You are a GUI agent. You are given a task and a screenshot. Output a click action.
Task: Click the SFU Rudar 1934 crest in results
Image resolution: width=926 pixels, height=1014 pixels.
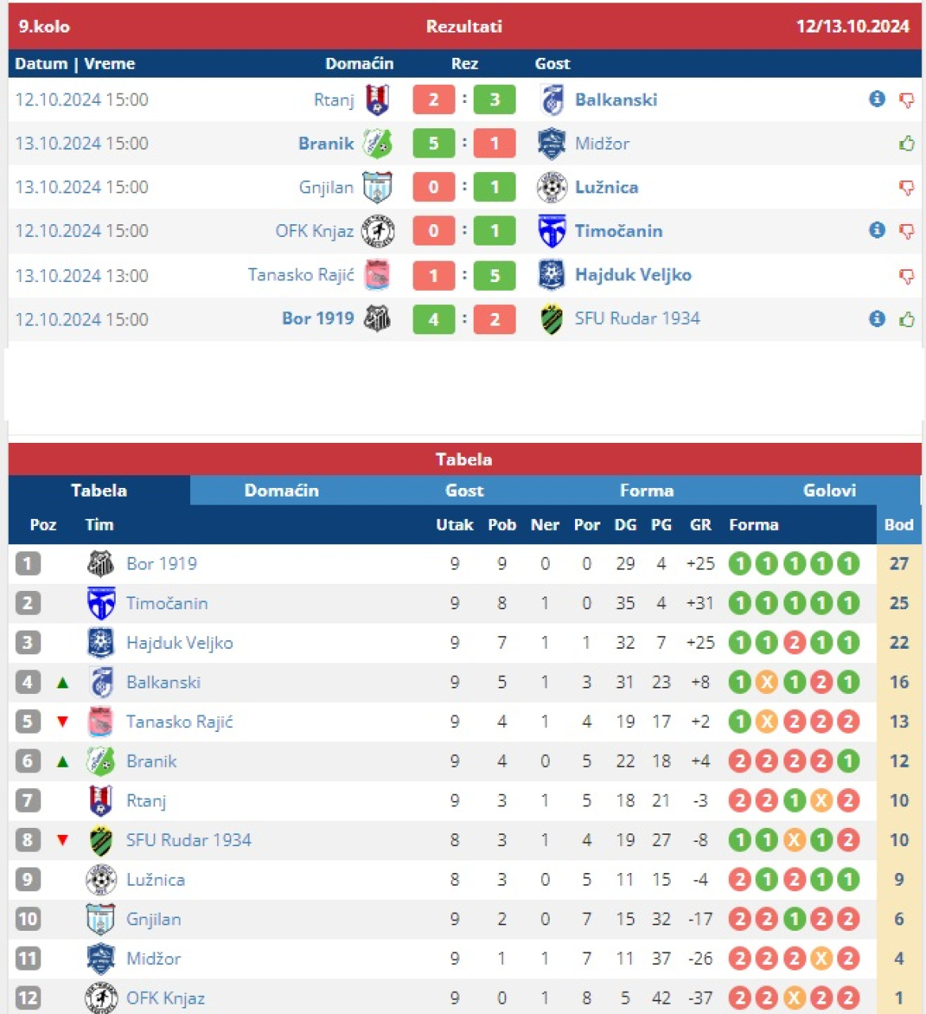pyautogui.click(x=551, y=319)
